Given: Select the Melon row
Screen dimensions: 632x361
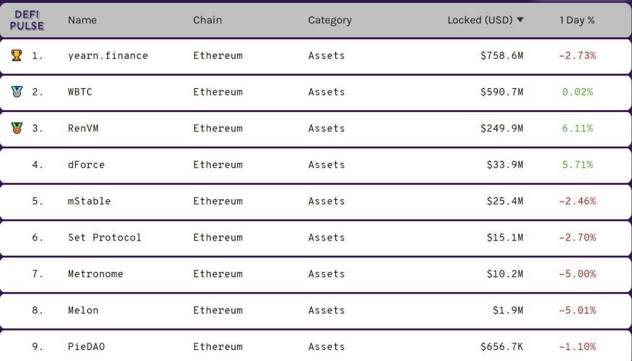Looking at the screenshot, I should [83, 310].
